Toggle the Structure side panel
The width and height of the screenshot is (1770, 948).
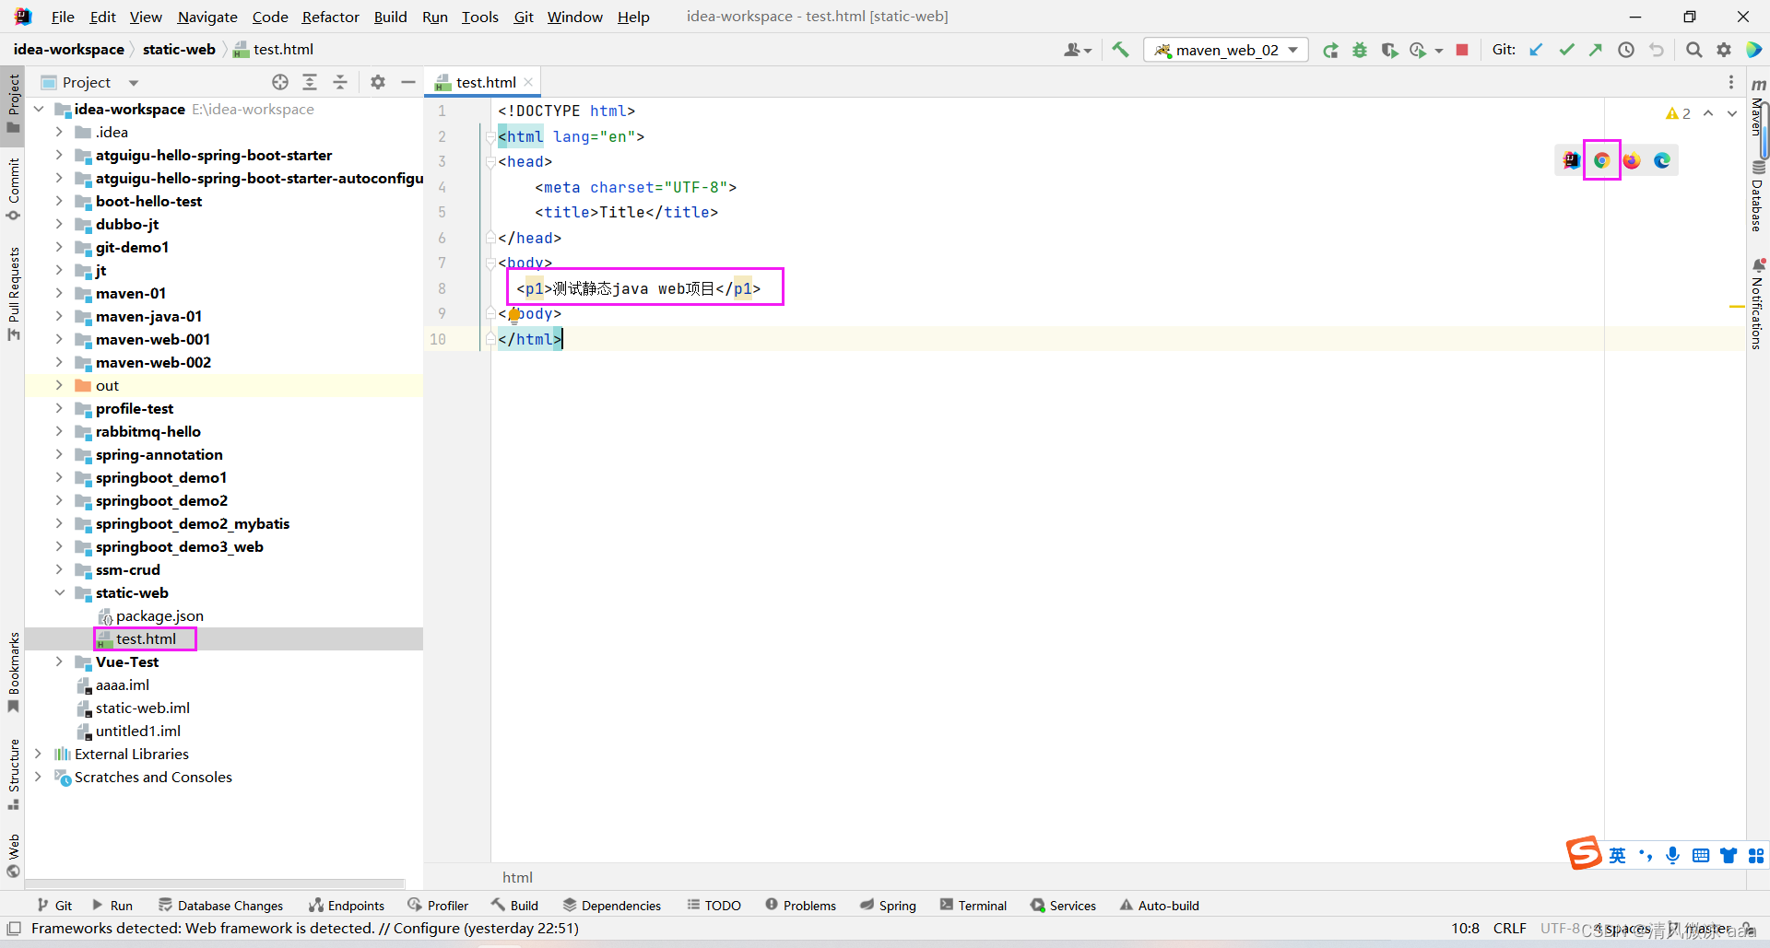point(13,775)
